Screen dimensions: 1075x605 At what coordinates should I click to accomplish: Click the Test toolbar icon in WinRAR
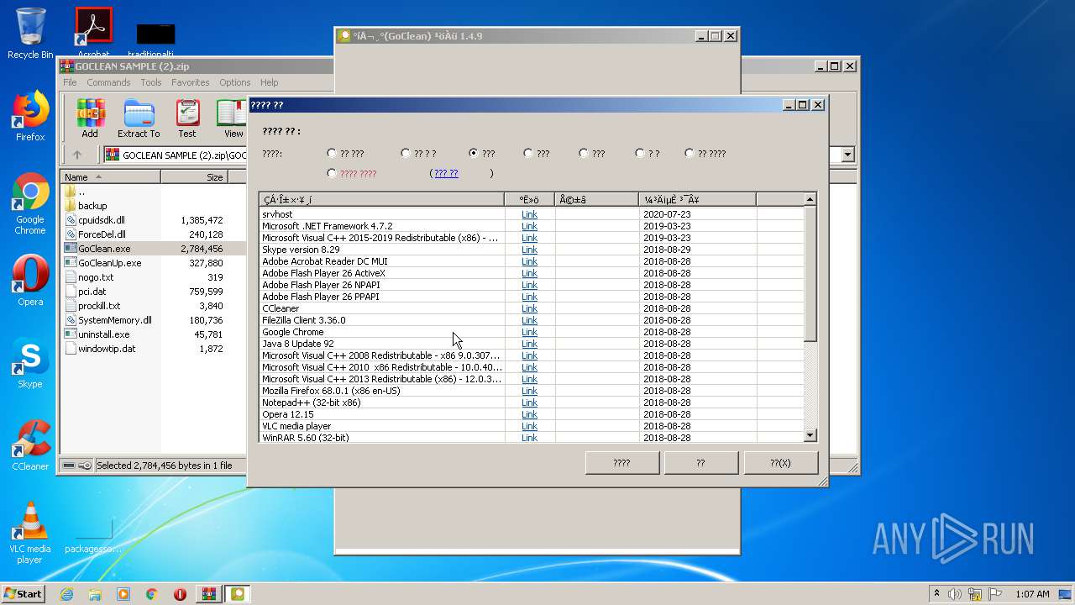[187, 118]
